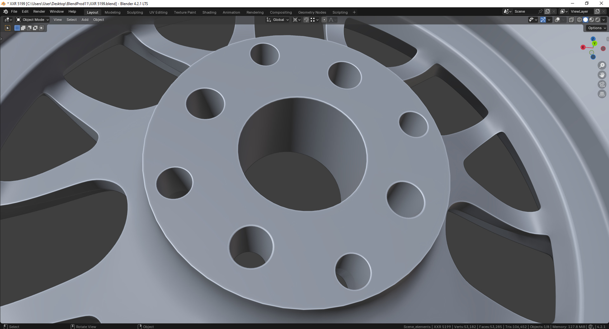Toggle Snap magnet icon
The width and height of the screenshot is (609, 329).
(306, 20)
